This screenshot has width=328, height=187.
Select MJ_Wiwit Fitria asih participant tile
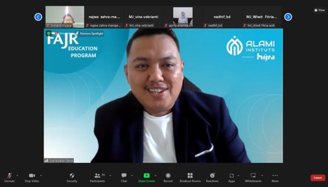pos(261,17)
